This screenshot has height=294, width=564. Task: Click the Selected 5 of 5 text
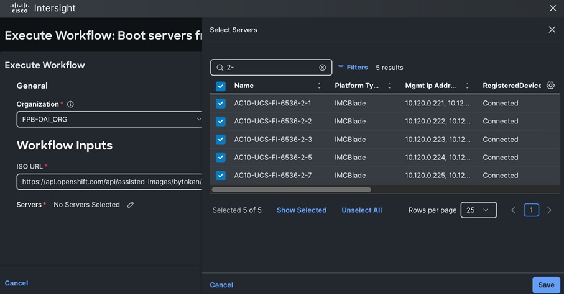[x=237, y=210]
